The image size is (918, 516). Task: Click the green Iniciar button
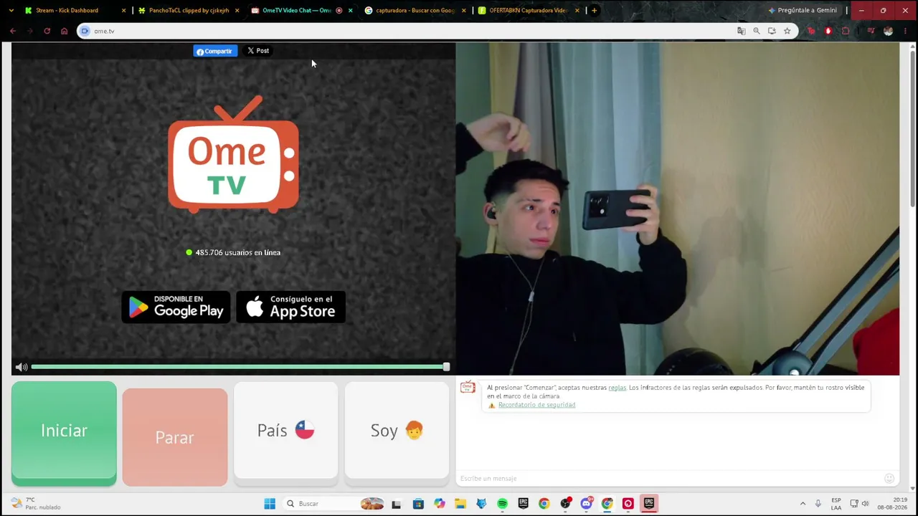point(64,434)
